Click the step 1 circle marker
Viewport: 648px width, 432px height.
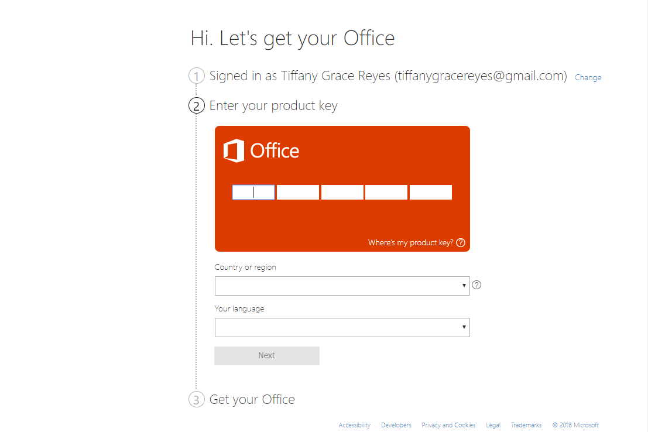(x=197, y=76)
